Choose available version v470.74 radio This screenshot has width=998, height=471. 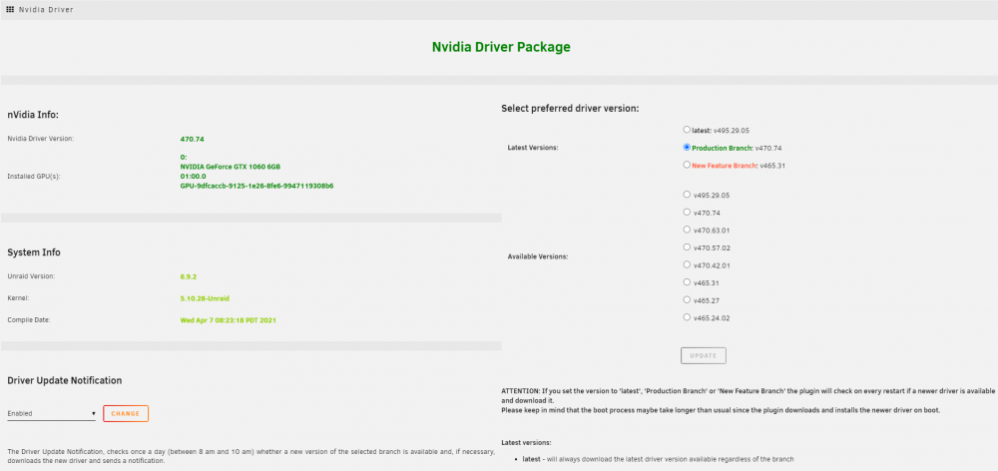[x=687, y=212]
